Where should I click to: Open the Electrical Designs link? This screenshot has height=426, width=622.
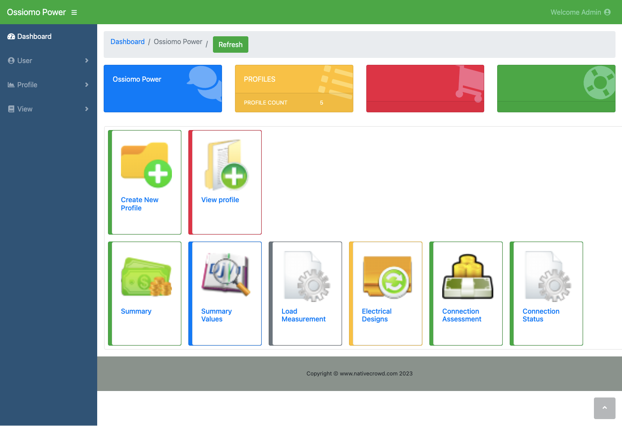coord(377,315)
